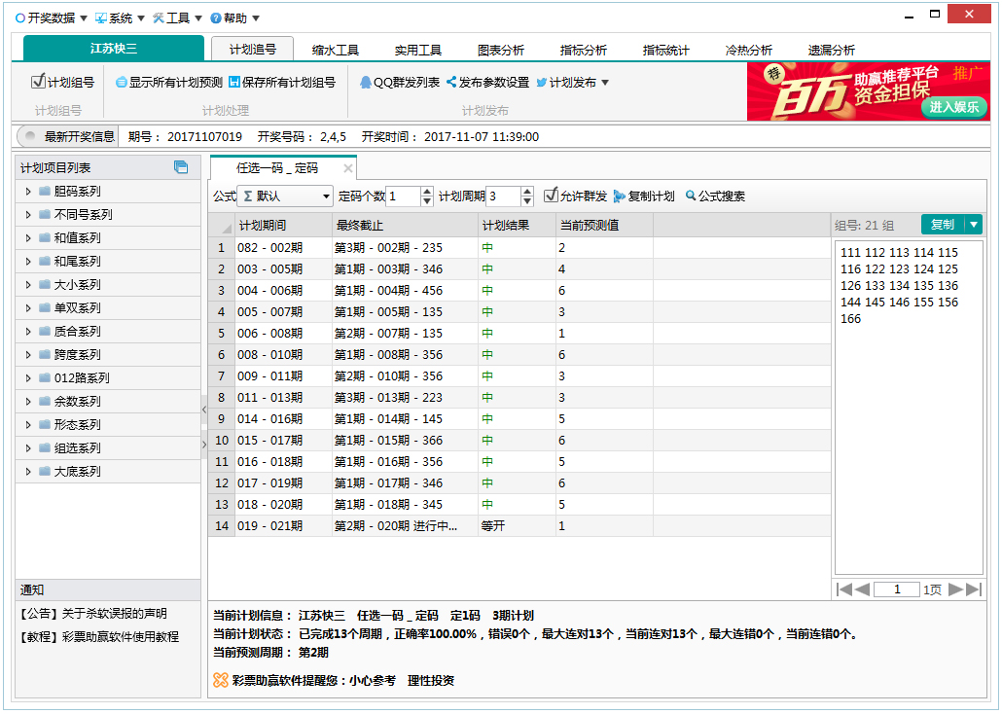Viewport: 1002px width, 714px height.
Task: Click the 组选系列 folder icon
Action: pos(45,448)
